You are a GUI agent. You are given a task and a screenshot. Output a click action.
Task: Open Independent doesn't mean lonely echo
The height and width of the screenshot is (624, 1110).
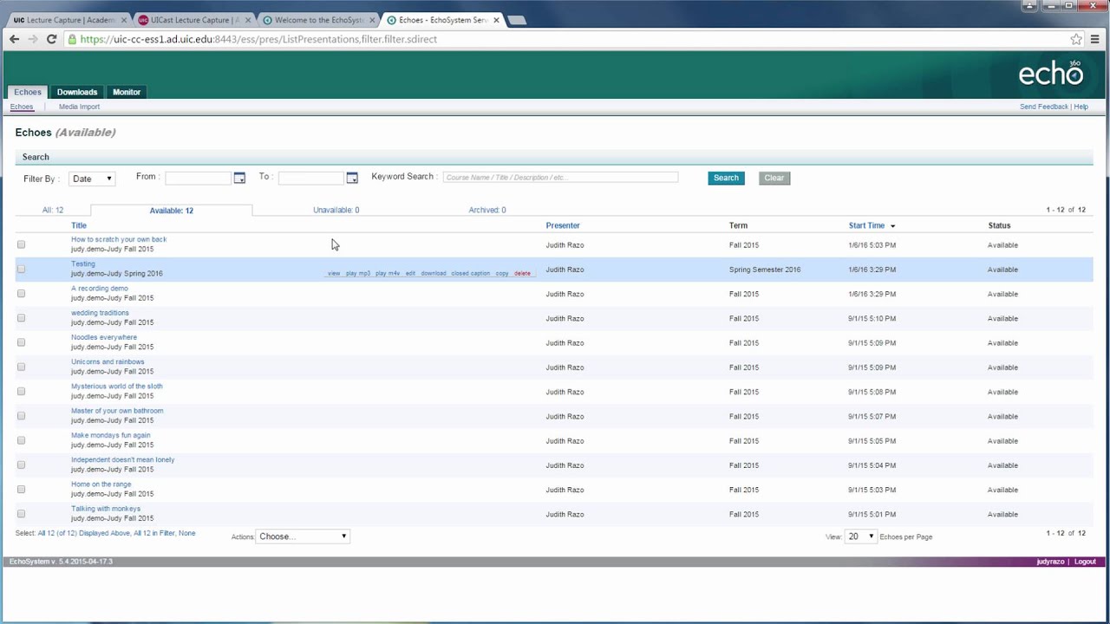tap(122, 460)
